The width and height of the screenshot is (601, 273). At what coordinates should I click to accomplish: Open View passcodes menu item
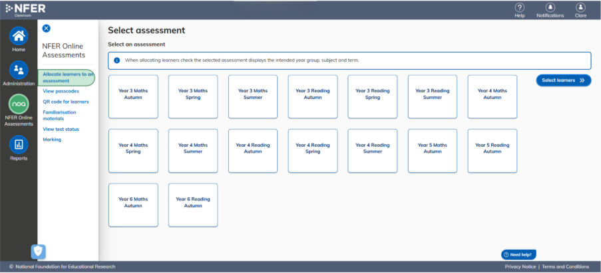tap(61, 92)
